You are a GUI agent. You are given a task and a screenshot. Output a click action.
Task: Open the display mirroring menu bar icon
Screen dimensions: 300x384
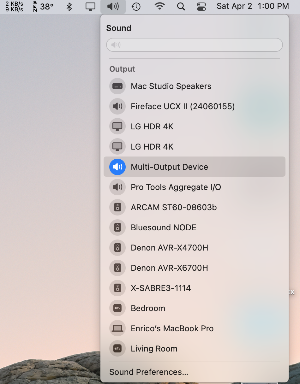(x=90, y=6)
